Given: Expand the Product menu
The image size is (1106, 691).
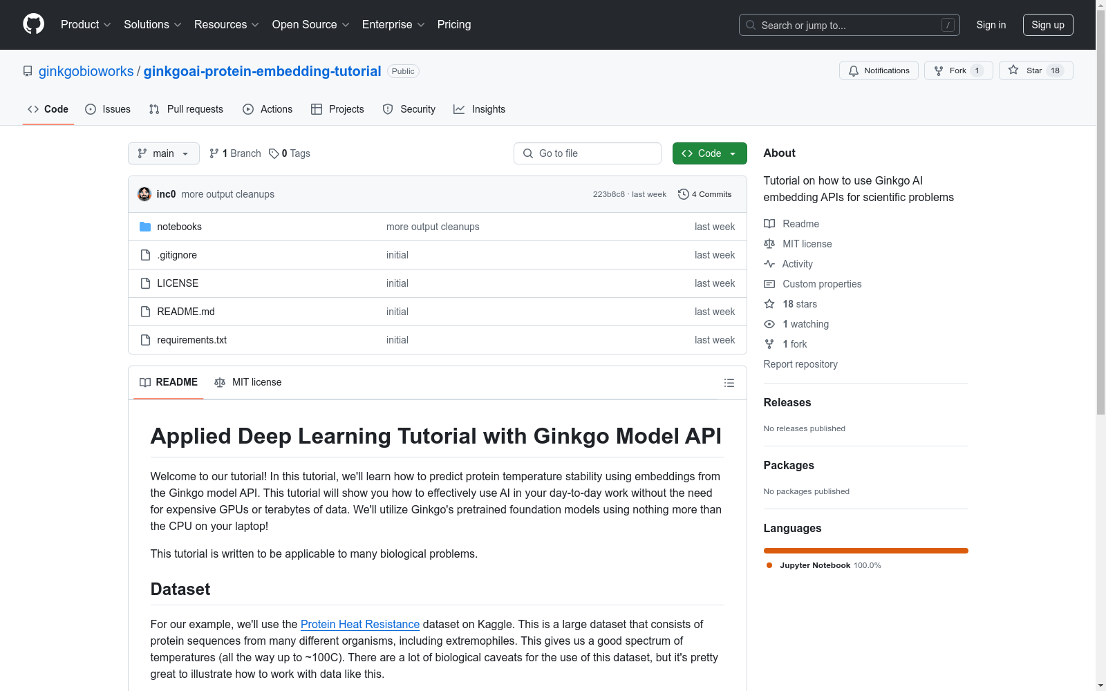Looking at the screenshot, I should coord(86,24).
